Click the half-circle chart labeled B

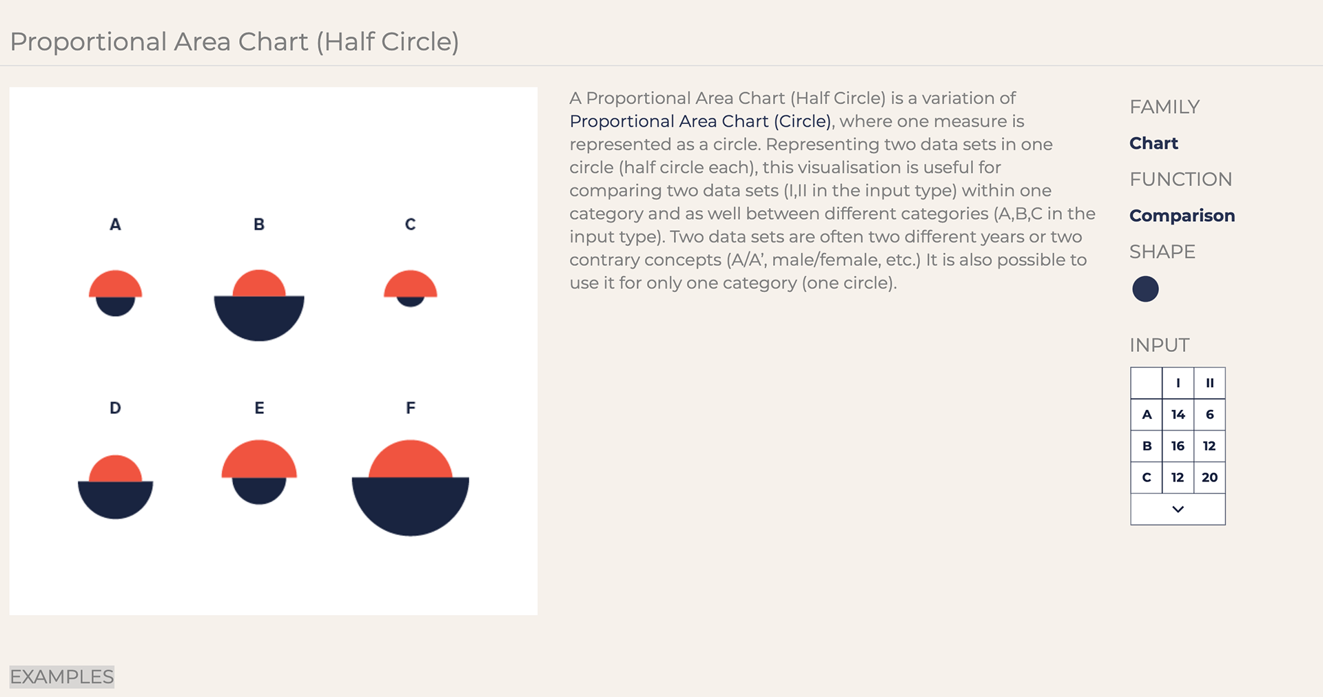coord(259,305)
